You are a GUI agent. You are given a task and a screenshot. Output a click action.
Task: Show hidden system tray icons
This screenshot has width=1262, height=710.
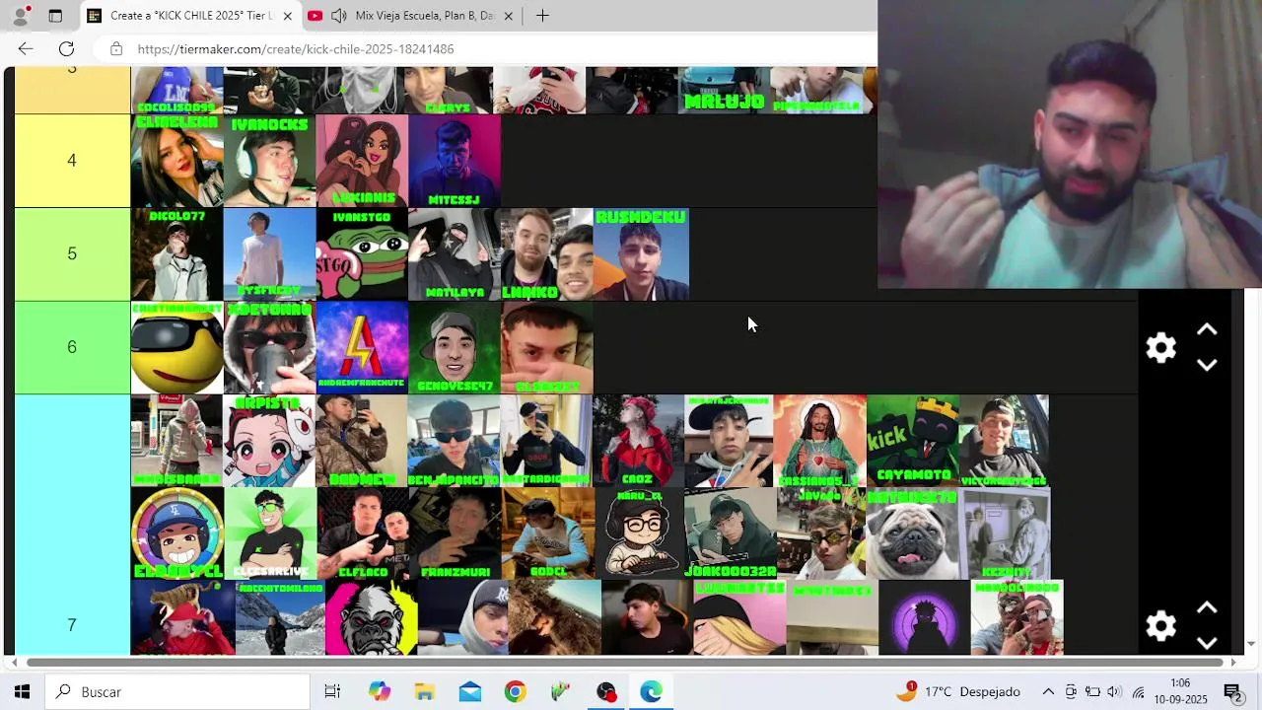pyautogui.click(x=1048, y=692)
